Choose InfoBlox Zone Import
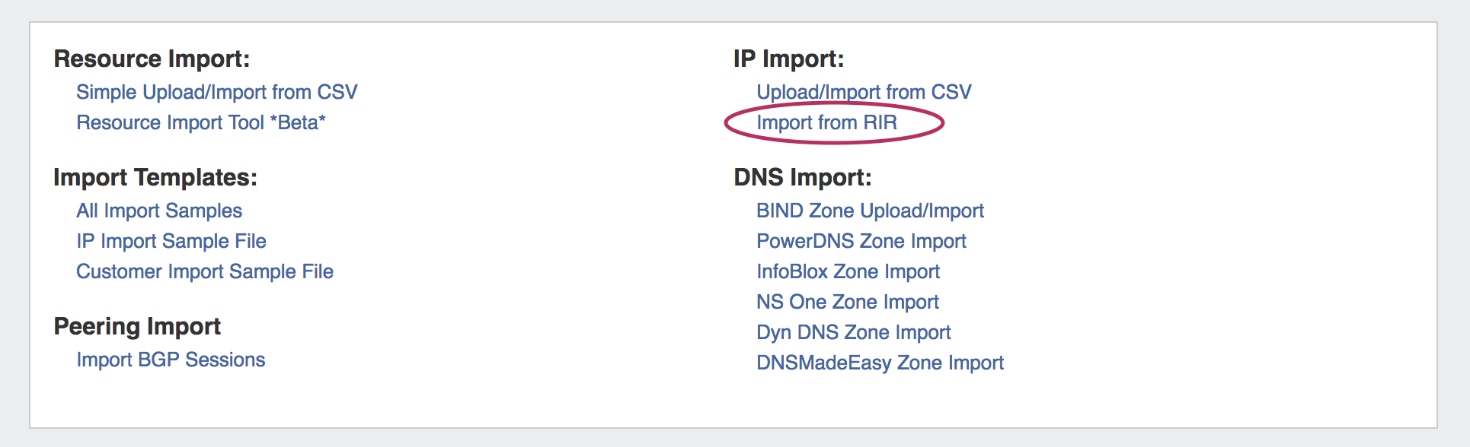 pyautogui.click(x=848, y=271)
